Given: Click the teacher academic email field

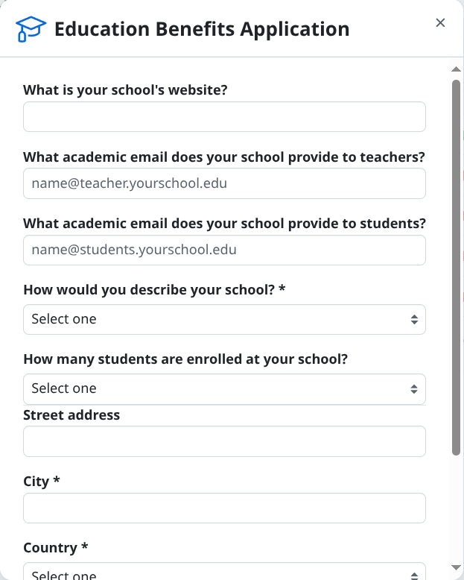Looking at the screenshot, I should (x=224, y=183).
